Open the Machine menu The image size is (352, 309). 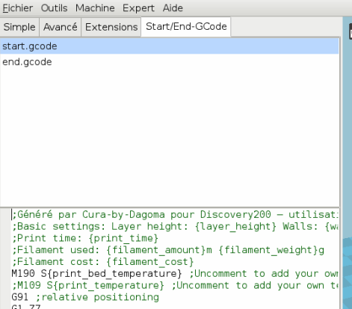coord(95,8)
